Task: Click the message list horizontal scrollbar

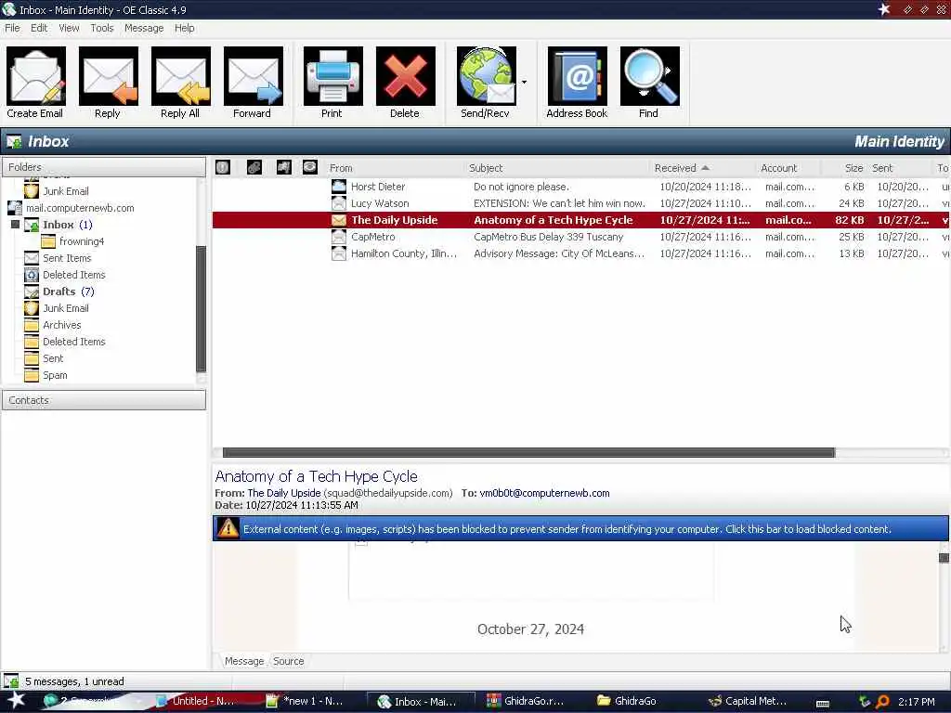Action: [528, 453]
